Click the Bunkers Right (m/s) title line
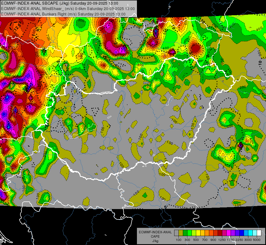 tap(63, 14)
